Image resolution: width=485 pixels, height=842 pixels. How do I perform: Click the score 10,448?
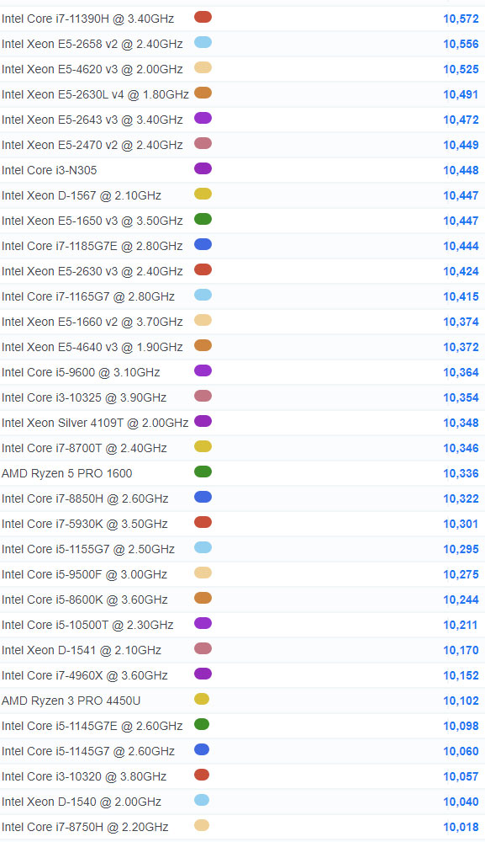461,170
